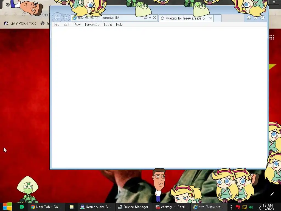Click the Internet Explorer Home icon

[x=249, y=18]
